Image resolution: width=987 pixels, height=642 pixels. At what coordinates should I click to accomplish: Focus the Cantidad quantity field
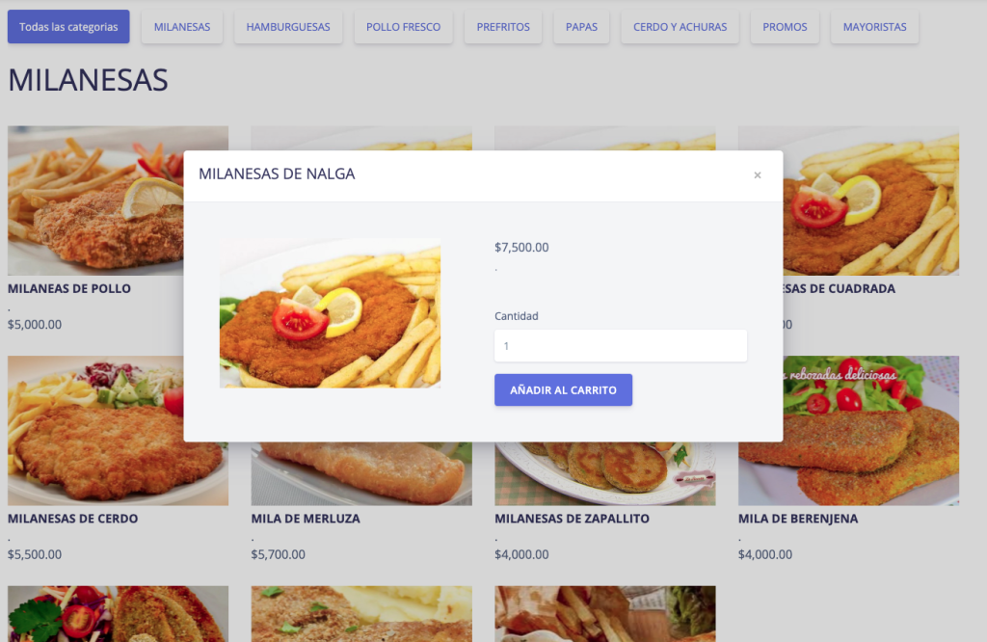pos(620,345)
